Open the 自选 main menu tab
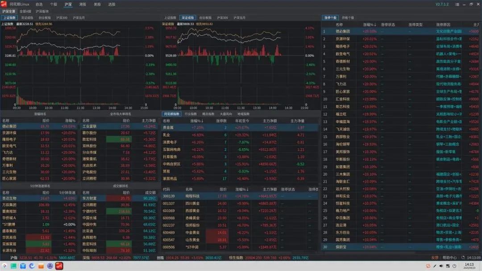The height and width of the screenshot is (271, 482). [x=39, y=4]
